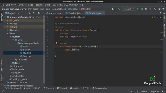Image resolution: width=166 pixels, height=93 pixels.
Task: Open the warnings indicator showing 3
Action: tap(154, 17)
